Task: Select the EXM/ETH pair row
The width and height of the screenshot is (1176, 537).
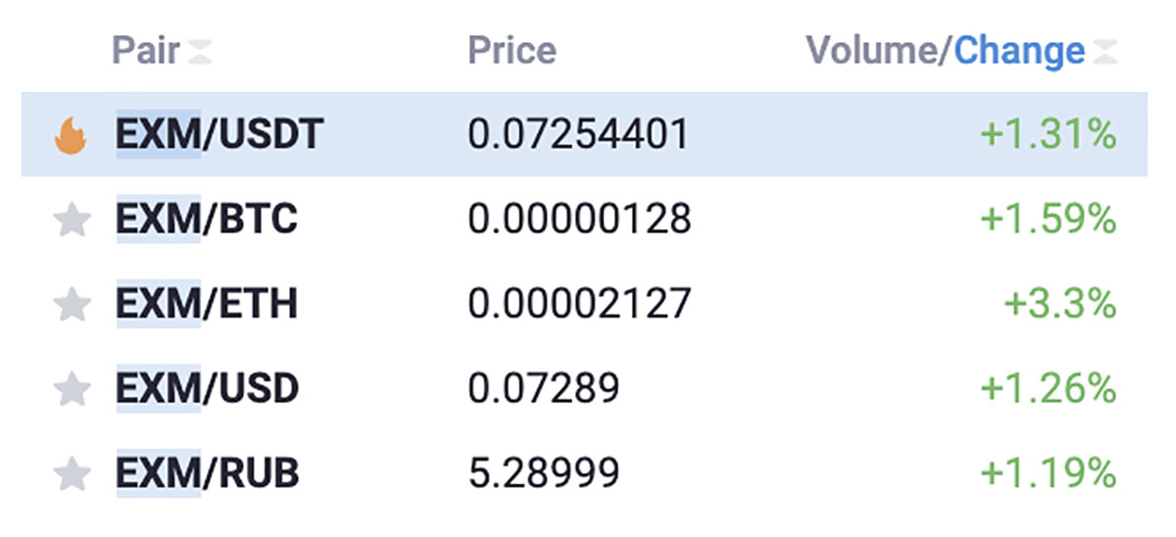Action: pos(584,305)
